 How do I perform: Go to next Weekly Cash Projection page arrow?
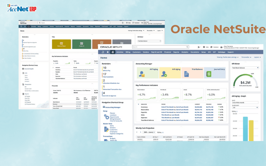pos(140,132)
